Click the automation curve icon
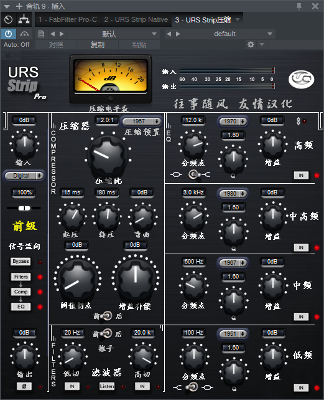This screenshot has width=324, height=400. [24, 34]
